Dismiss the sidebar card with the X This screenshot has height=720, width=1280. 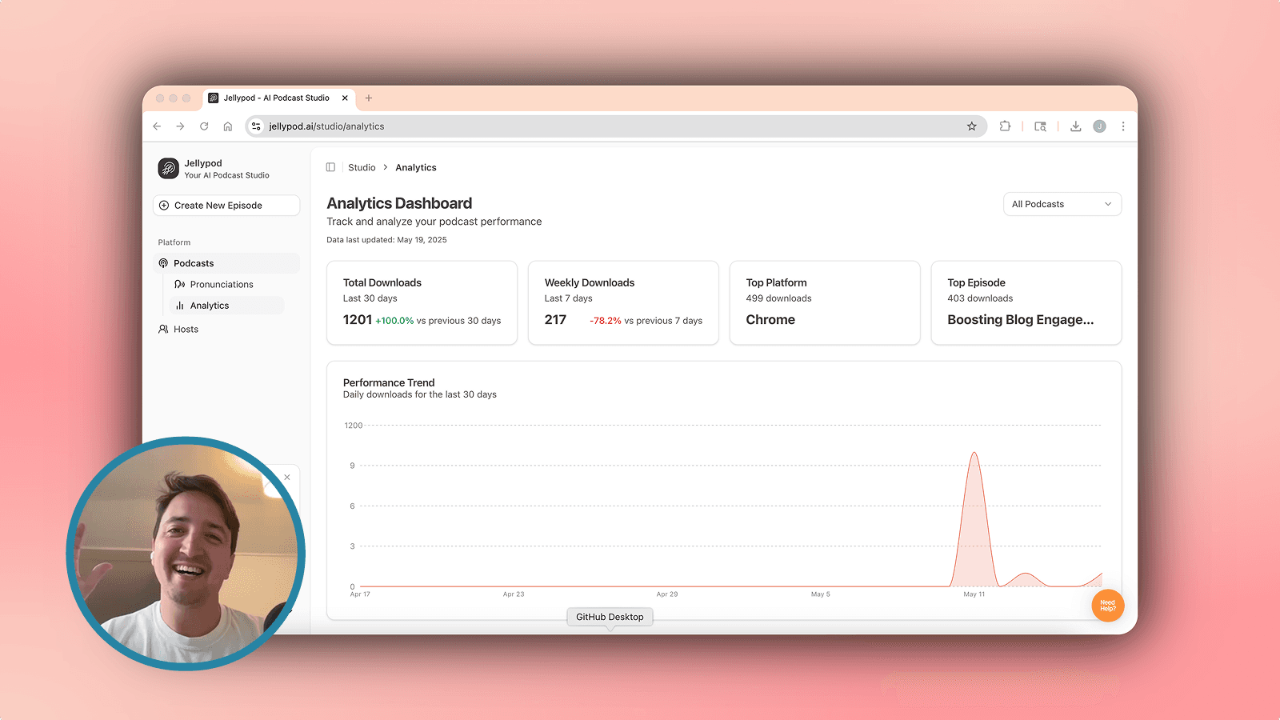click(287, 478)
